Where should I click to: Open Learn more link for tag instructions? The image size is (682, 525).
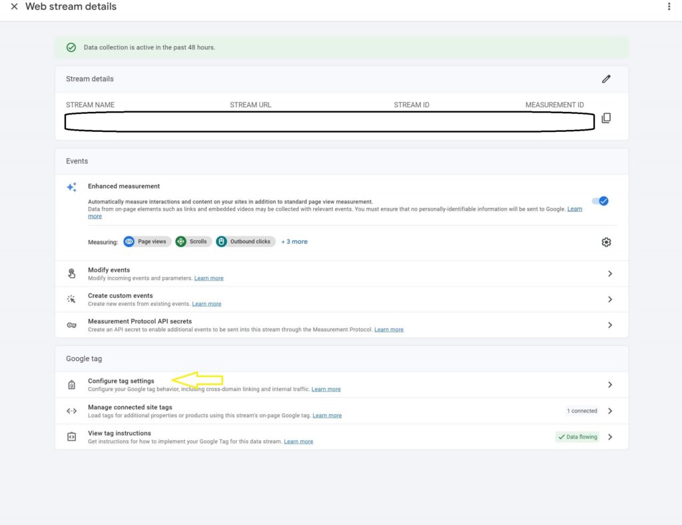(x=298, y=442)
